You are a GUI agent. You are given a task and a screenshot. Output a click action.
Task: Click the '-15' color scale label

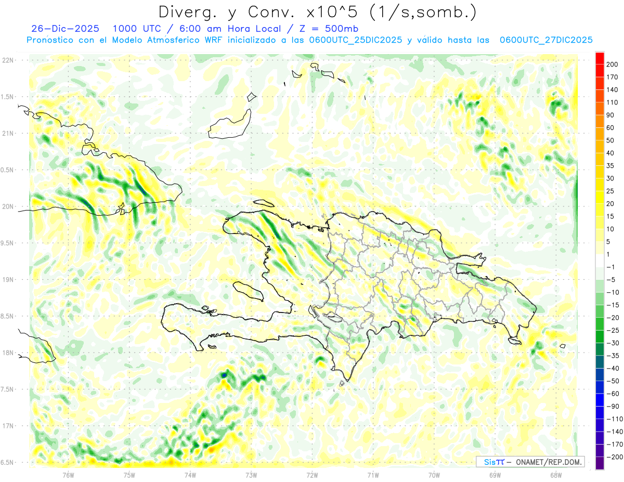(613, 305)
